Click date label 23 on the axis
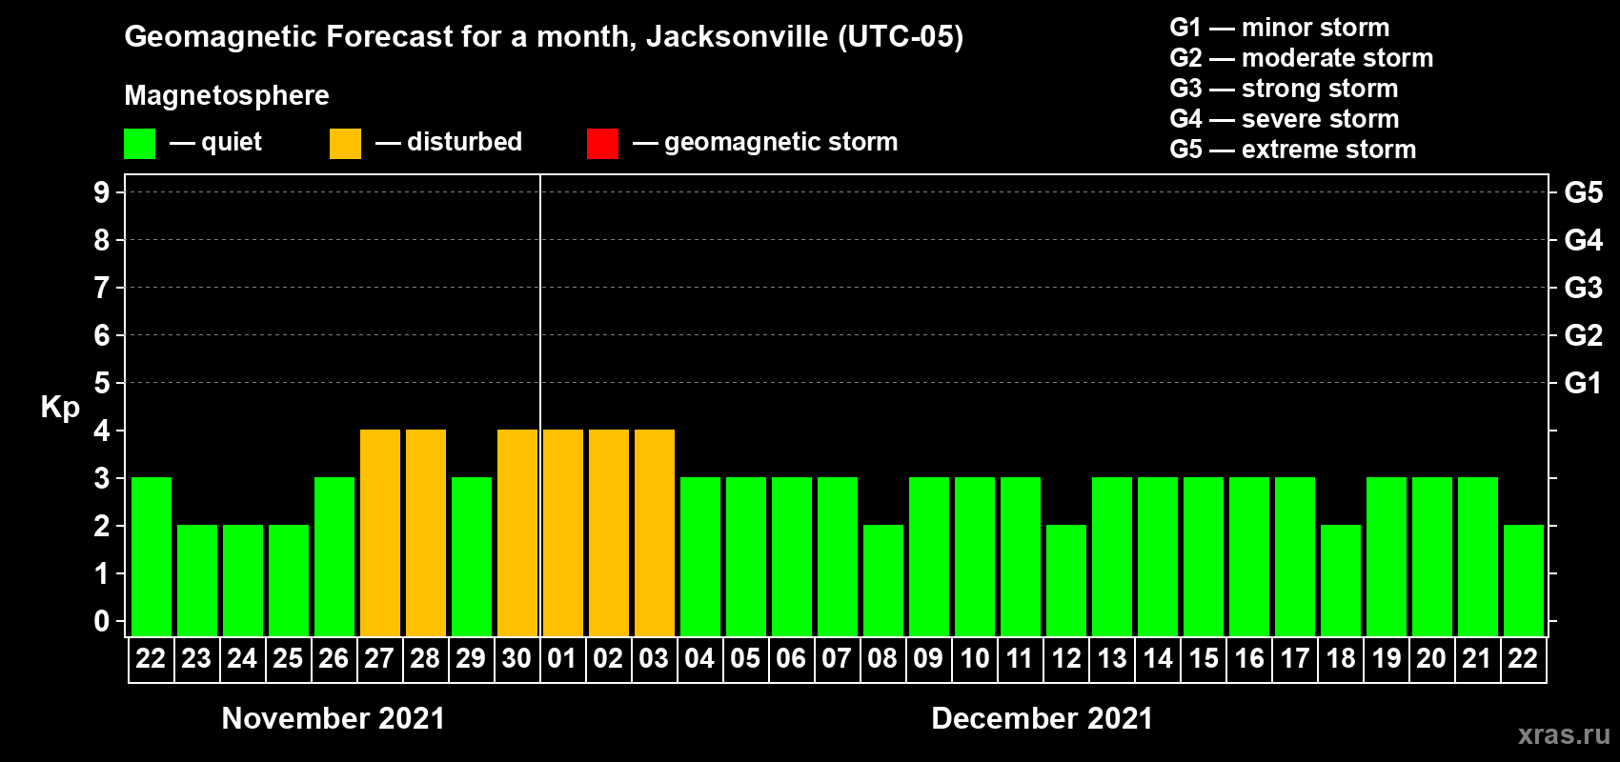 196,658
